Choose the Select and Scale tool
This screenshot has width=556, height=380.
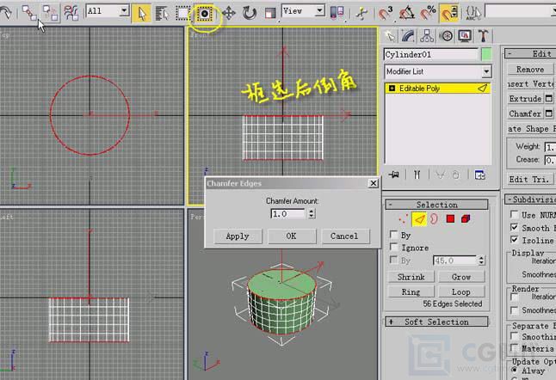pyautogui.click(x=270, y=14)
